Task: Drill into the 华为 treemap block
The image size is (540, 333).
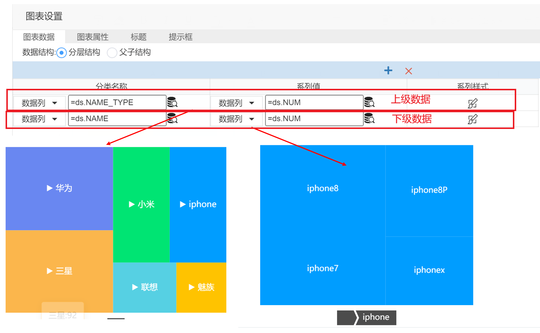Action: coord(59,188)
